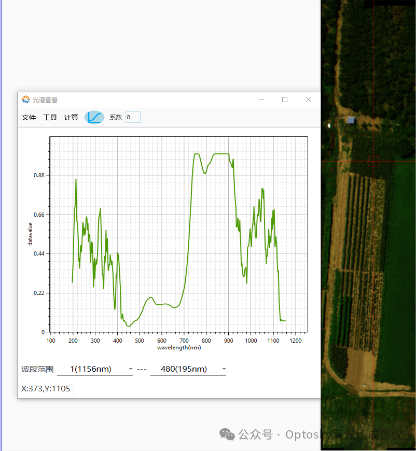Click the wavelength(nm) axis label
The image size is (416, 451).
179,348
